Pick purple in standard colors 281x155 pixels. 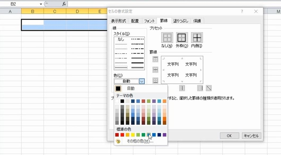click(165, 135)
